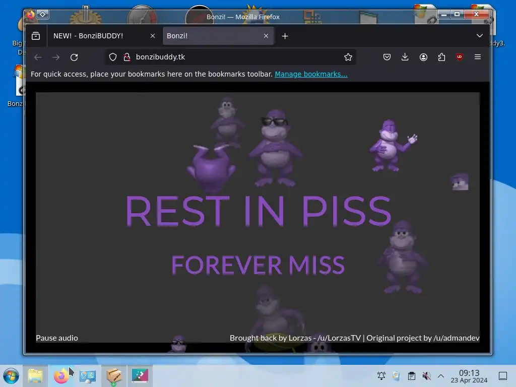The image size is (516, 387).
Task: Toggle window pin on all desktops
Action: (43, 15)
